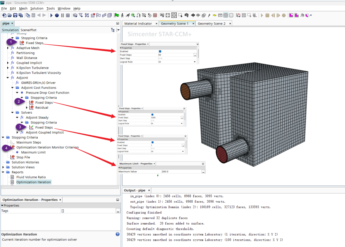Click ellipsis button beside Fixed Steps 1000
The image size is (345, 247).
(x=182, y=117)
